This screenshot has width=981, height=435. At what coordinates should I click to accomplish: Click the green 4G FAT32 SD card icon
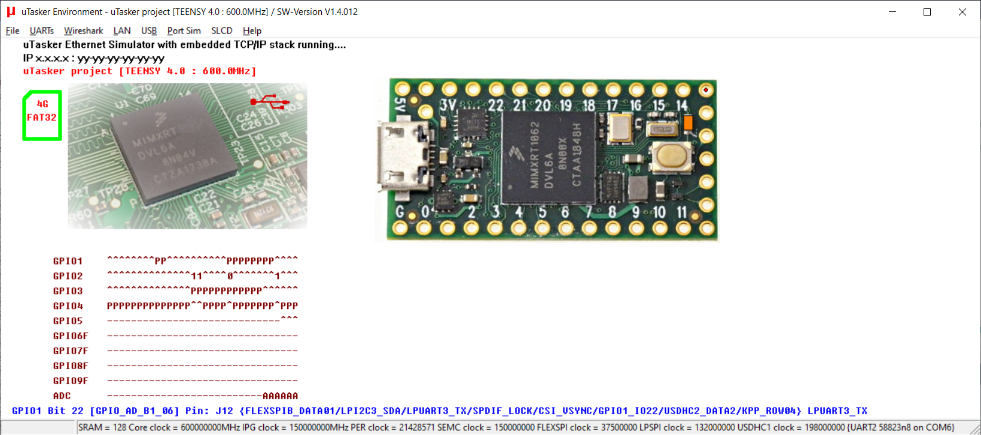[x=42, y=115]
